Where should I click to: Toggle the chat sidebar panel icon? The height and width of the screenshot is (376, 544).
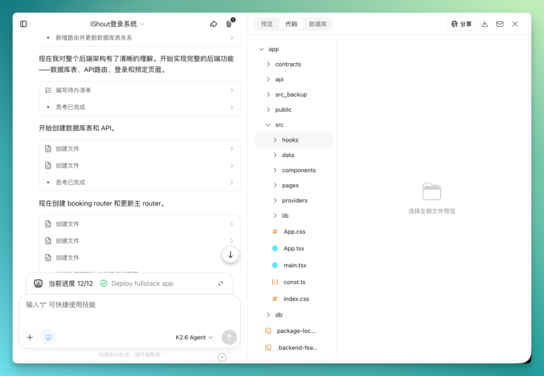[x=24, y=24]
